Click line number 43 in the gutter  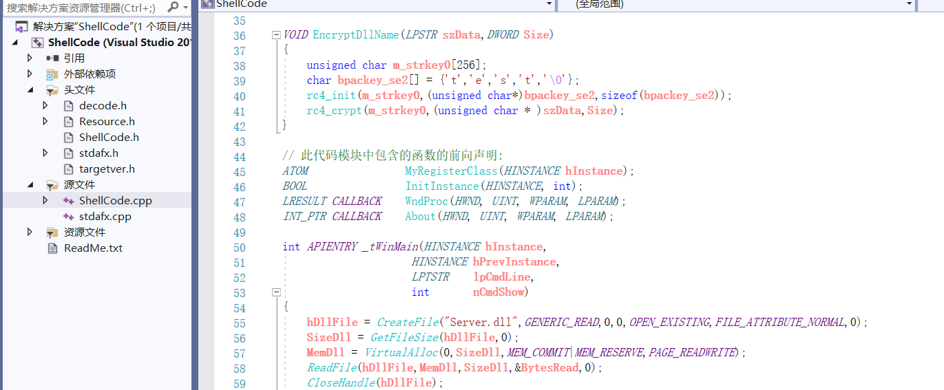point(239,142)
